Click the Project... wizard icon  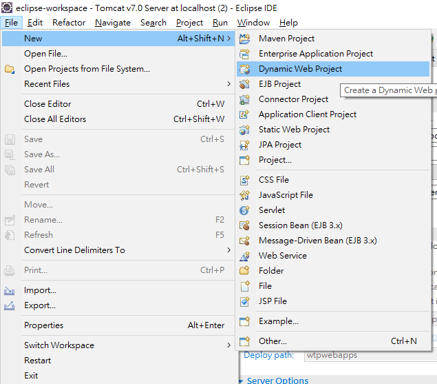(245, 160)
